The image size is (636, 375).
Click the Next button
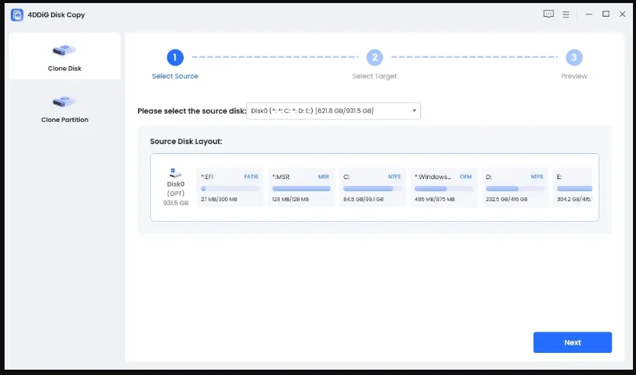click(x=572, y=342)
